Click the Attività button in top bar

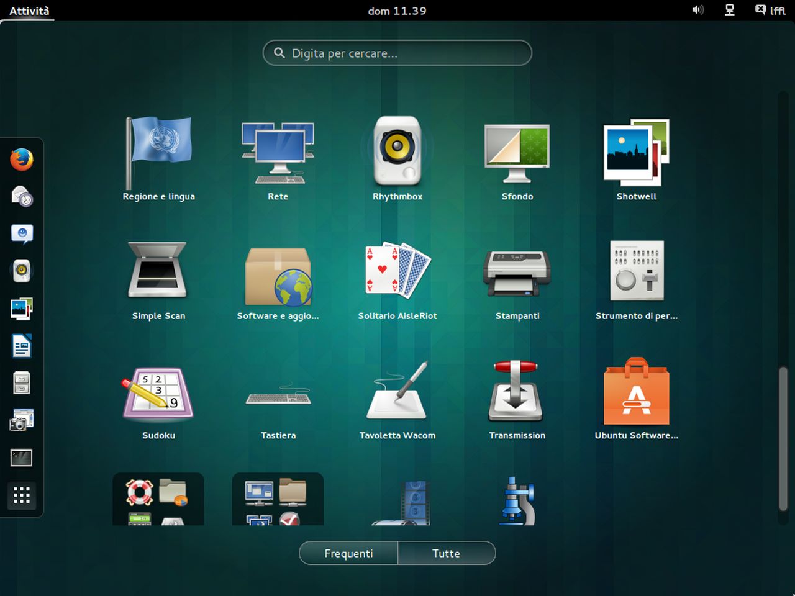point(29,11)
